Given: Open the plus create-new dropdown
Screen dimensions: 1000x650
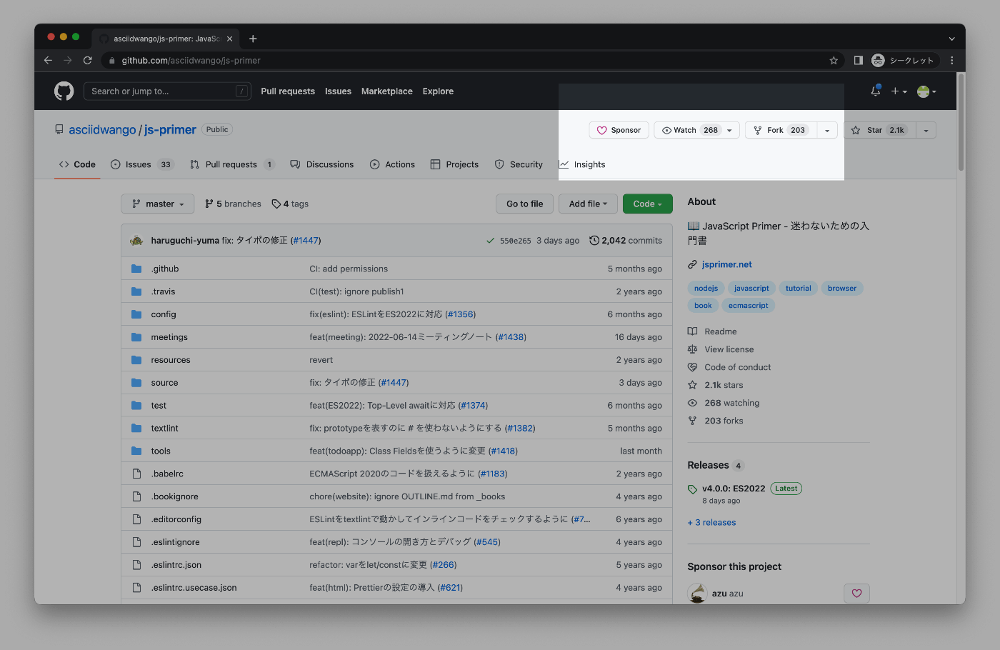Looking at the screenshot, I should pos(899,91).
